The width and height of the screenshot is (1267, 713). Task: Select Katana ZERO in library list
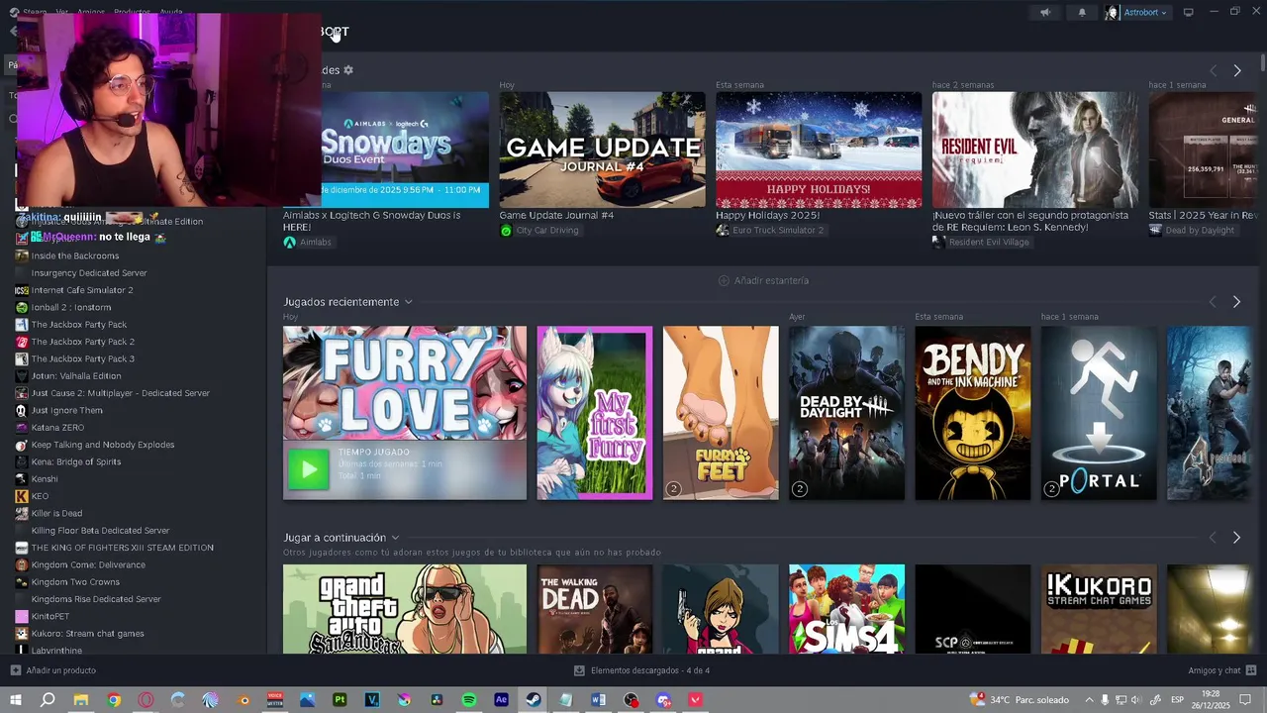[x=57, y=428]
